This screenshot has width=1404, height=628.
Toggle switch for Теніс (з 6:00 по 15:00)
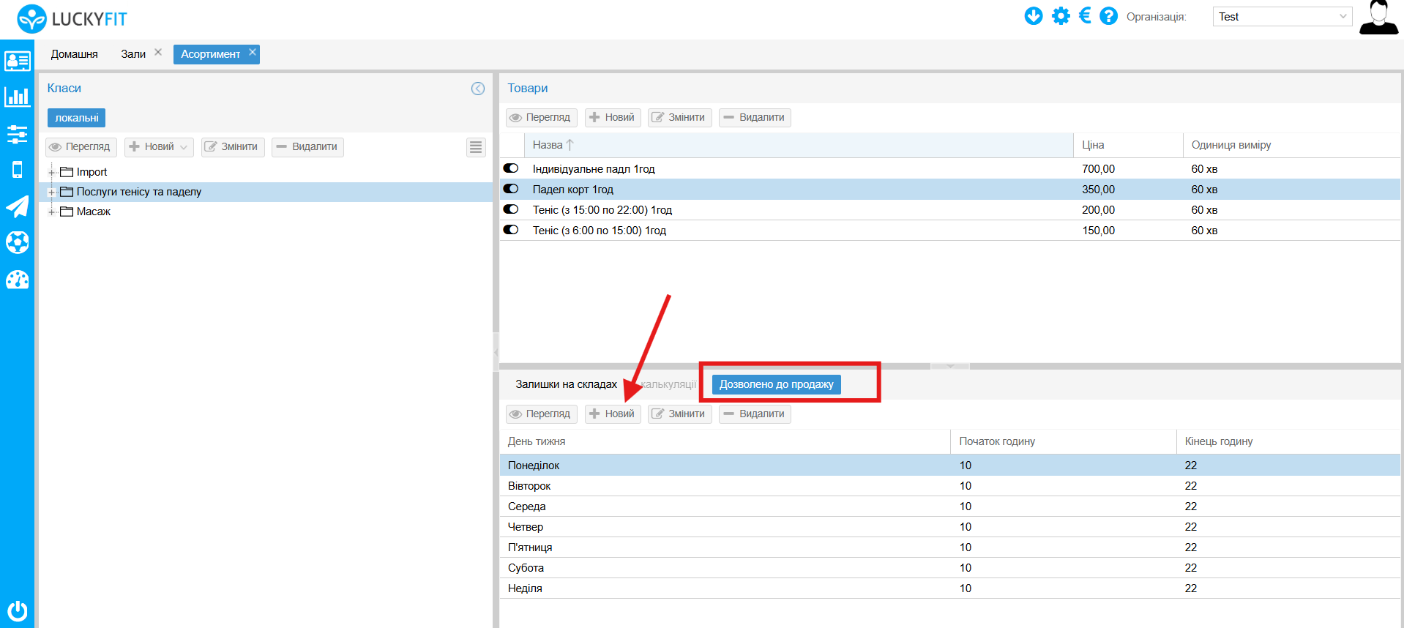coord(511,230)
